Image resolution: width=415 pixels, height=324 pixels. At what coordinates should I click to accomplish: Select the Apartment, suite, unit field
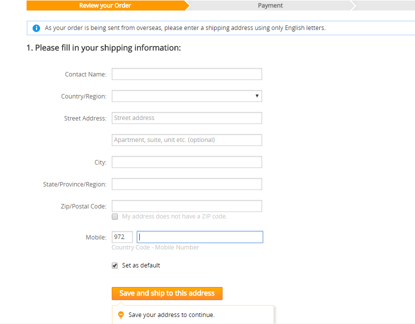coord(186,140)
